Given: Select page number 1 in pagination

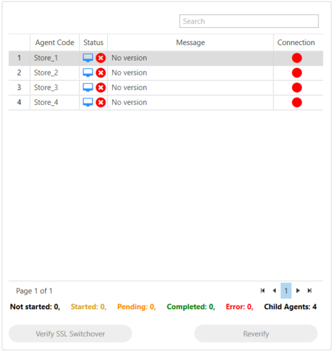Looking at the screenshot, I should tap(286, 291).
